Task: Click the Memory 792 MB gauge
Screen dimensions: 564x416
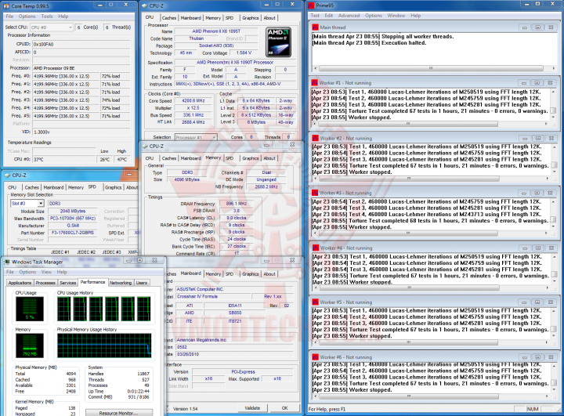Action: pyautogui.click(x=30, y=345)
